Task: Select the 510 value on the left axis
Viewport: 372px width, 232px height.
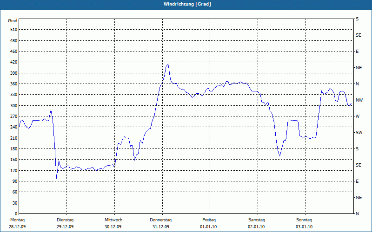Action: [x=13, y=30]
